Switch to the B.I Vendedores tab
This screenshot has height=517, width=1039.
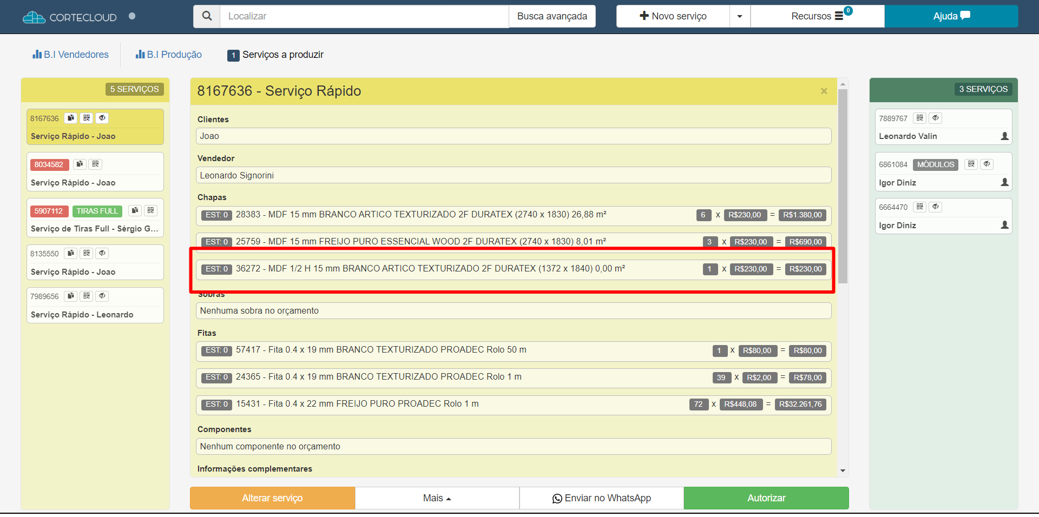coord(71,55)
